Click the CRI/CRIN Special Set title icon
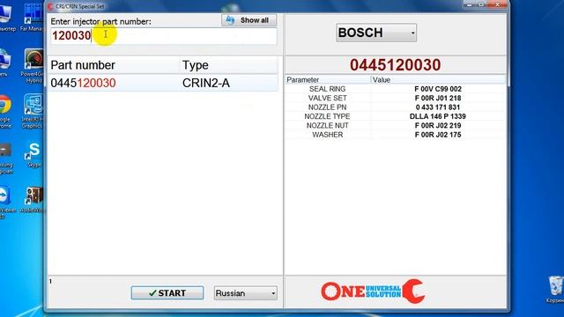The height and width of the screenshot is (317, 564). point(50,6)
